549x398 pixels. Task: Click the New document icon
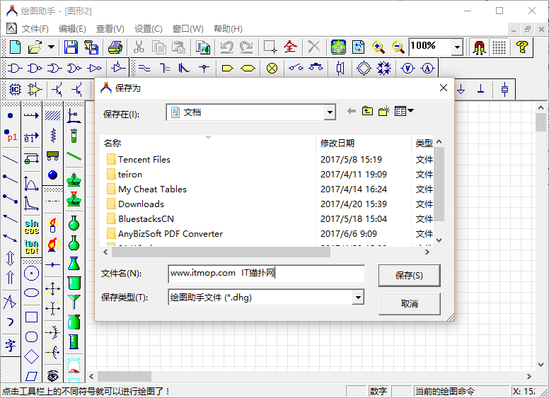click(x=16, y=47)
